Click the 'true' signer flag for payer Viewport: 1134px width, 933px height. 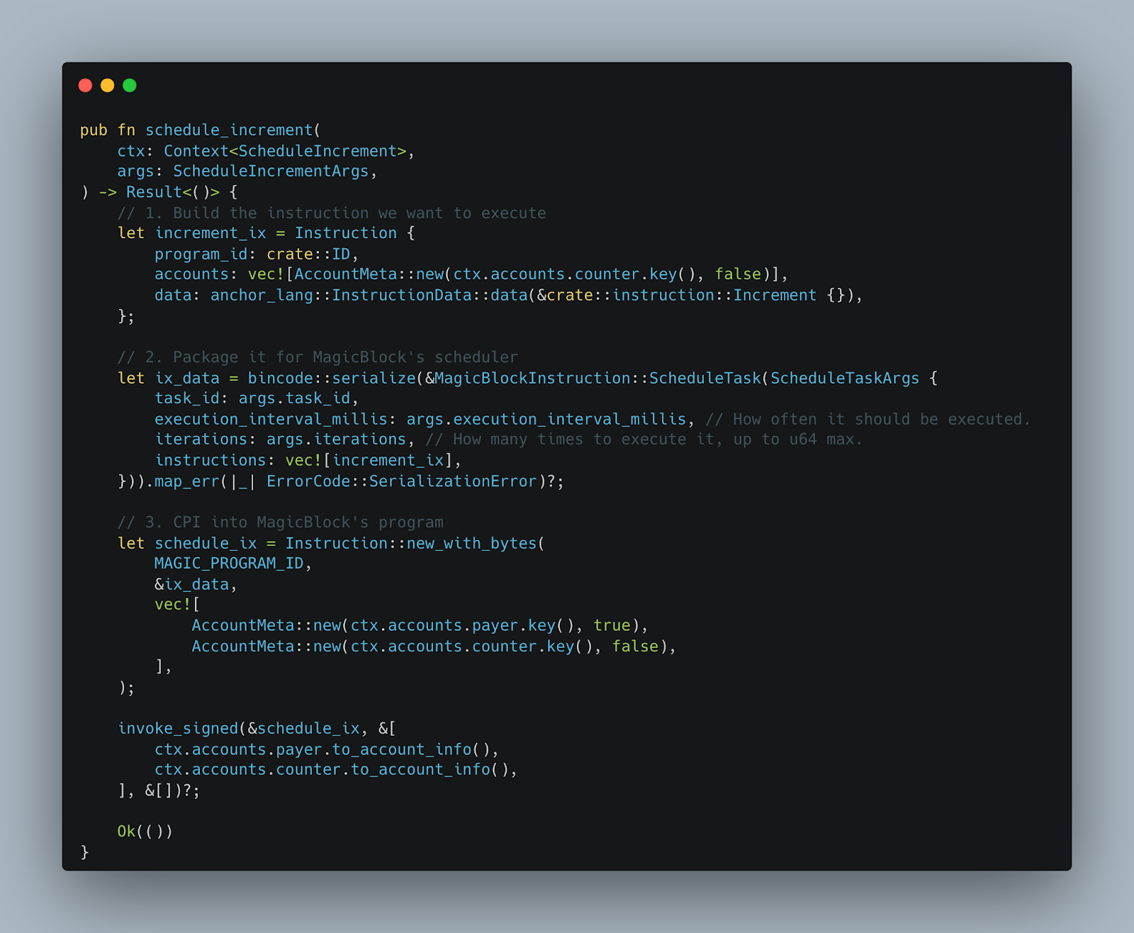[612, 625]
